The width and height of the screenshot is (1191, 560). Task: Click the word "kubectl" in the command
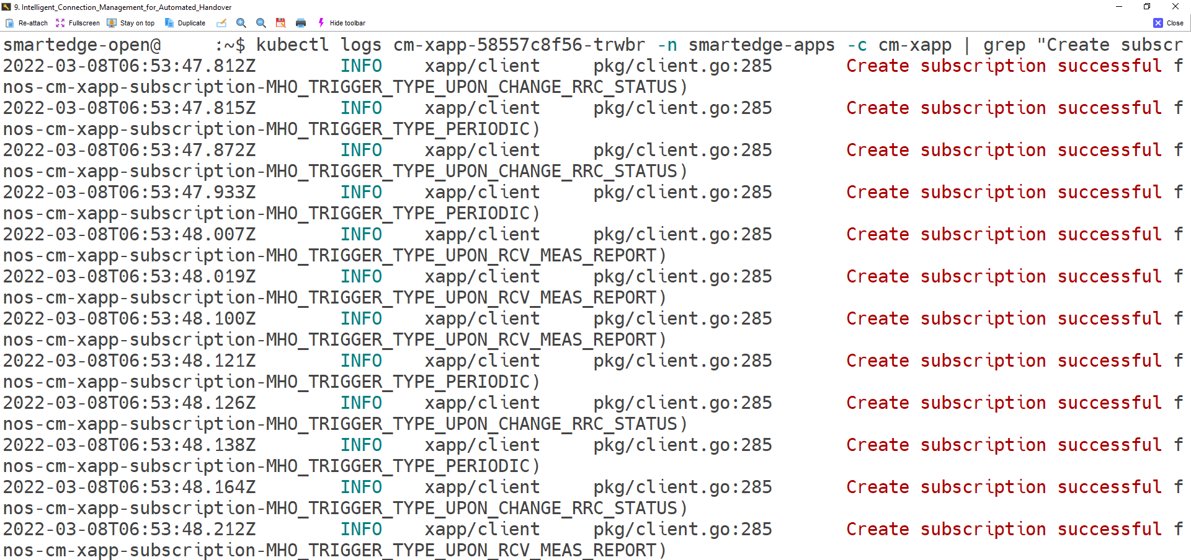(292, 45)
